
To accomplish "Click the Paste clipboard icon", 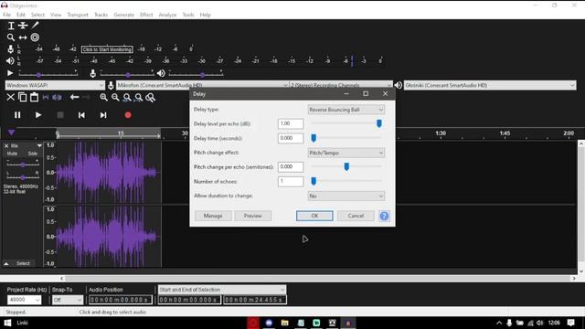I will tap(34, 98).
